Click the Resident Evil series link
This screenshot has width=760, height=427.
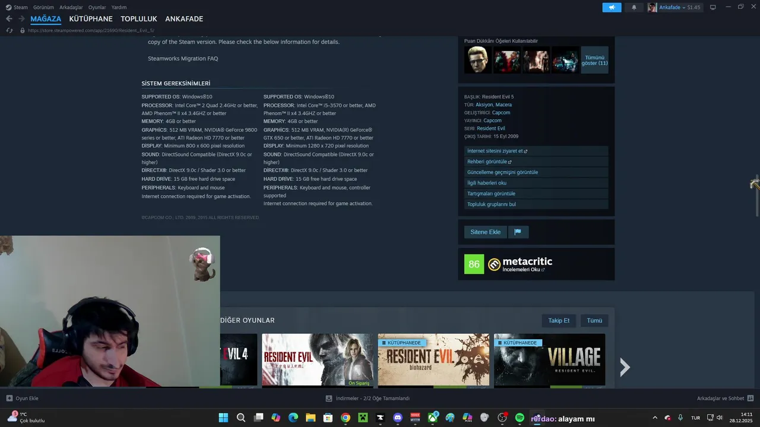pyautogui.click(x=490, y=128)
